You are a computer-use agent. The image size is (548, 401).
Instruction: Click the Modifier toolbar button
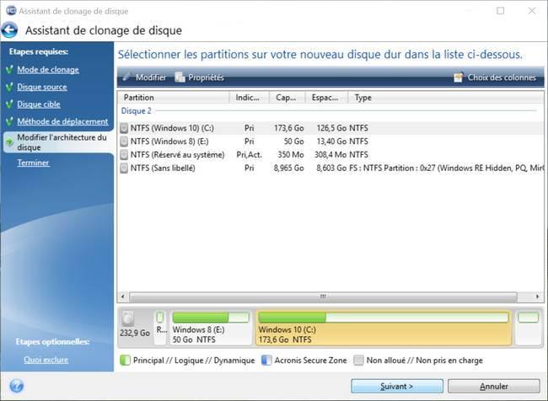click(x=145, y=78)
